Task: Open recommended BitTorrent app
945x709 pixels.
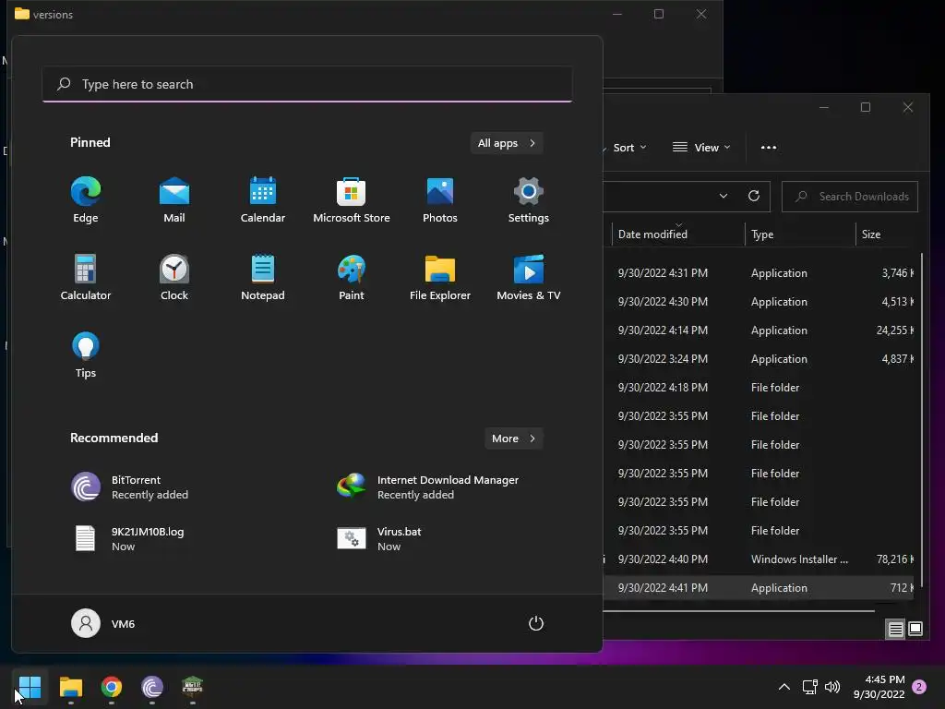Action: pos(129,487)
